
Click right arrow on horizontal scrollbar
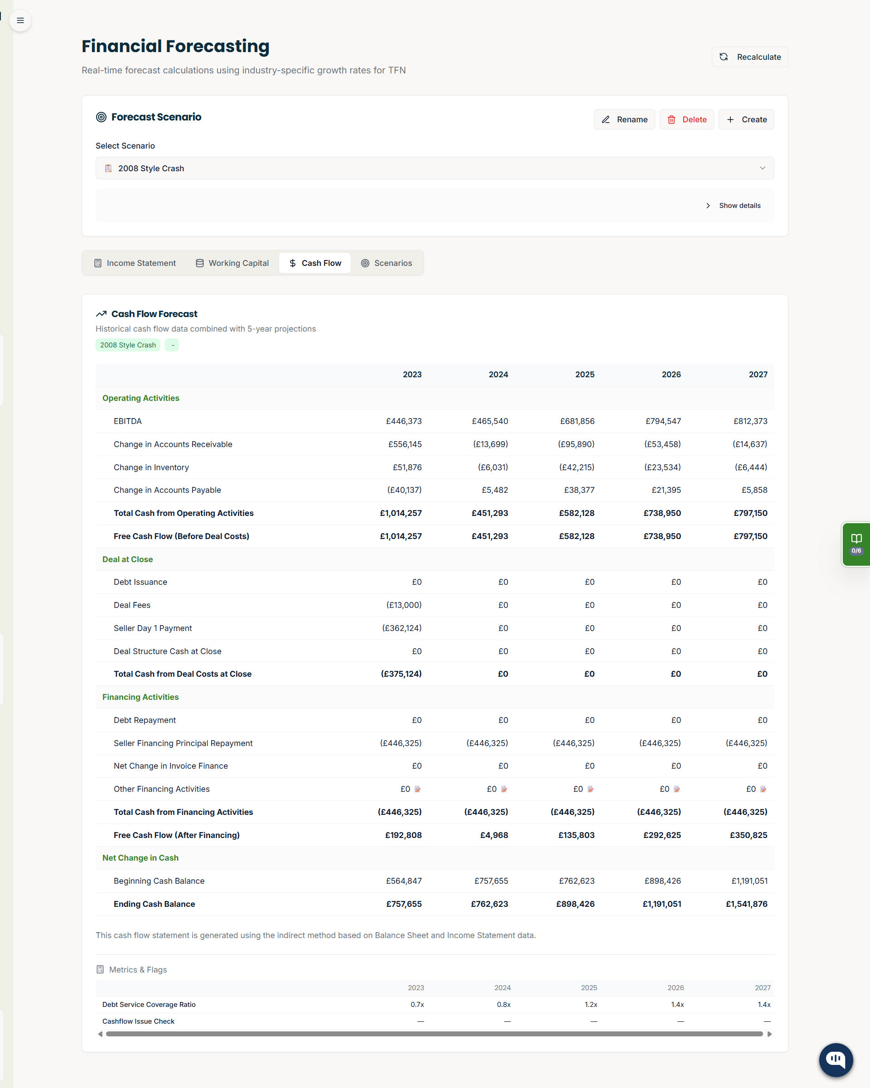[769, 1034]
